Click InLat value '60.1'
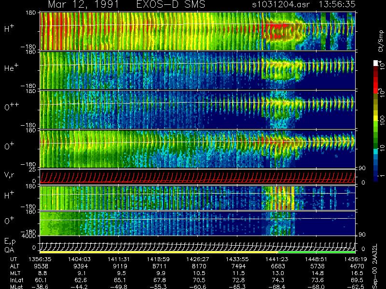 point(41,280)
